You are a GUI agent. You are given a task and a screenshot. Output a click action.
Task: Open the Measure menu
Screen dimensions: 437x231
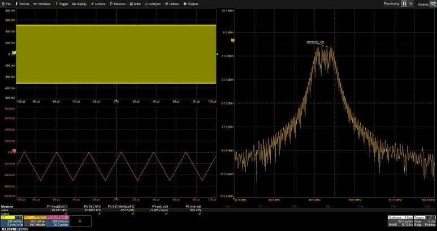[x=118, y=4]
